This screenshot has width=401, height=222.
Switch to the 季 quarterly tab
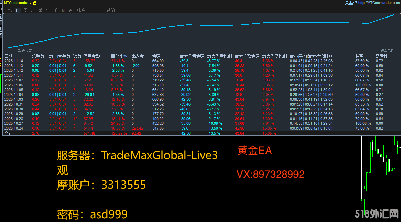point(40,10)
